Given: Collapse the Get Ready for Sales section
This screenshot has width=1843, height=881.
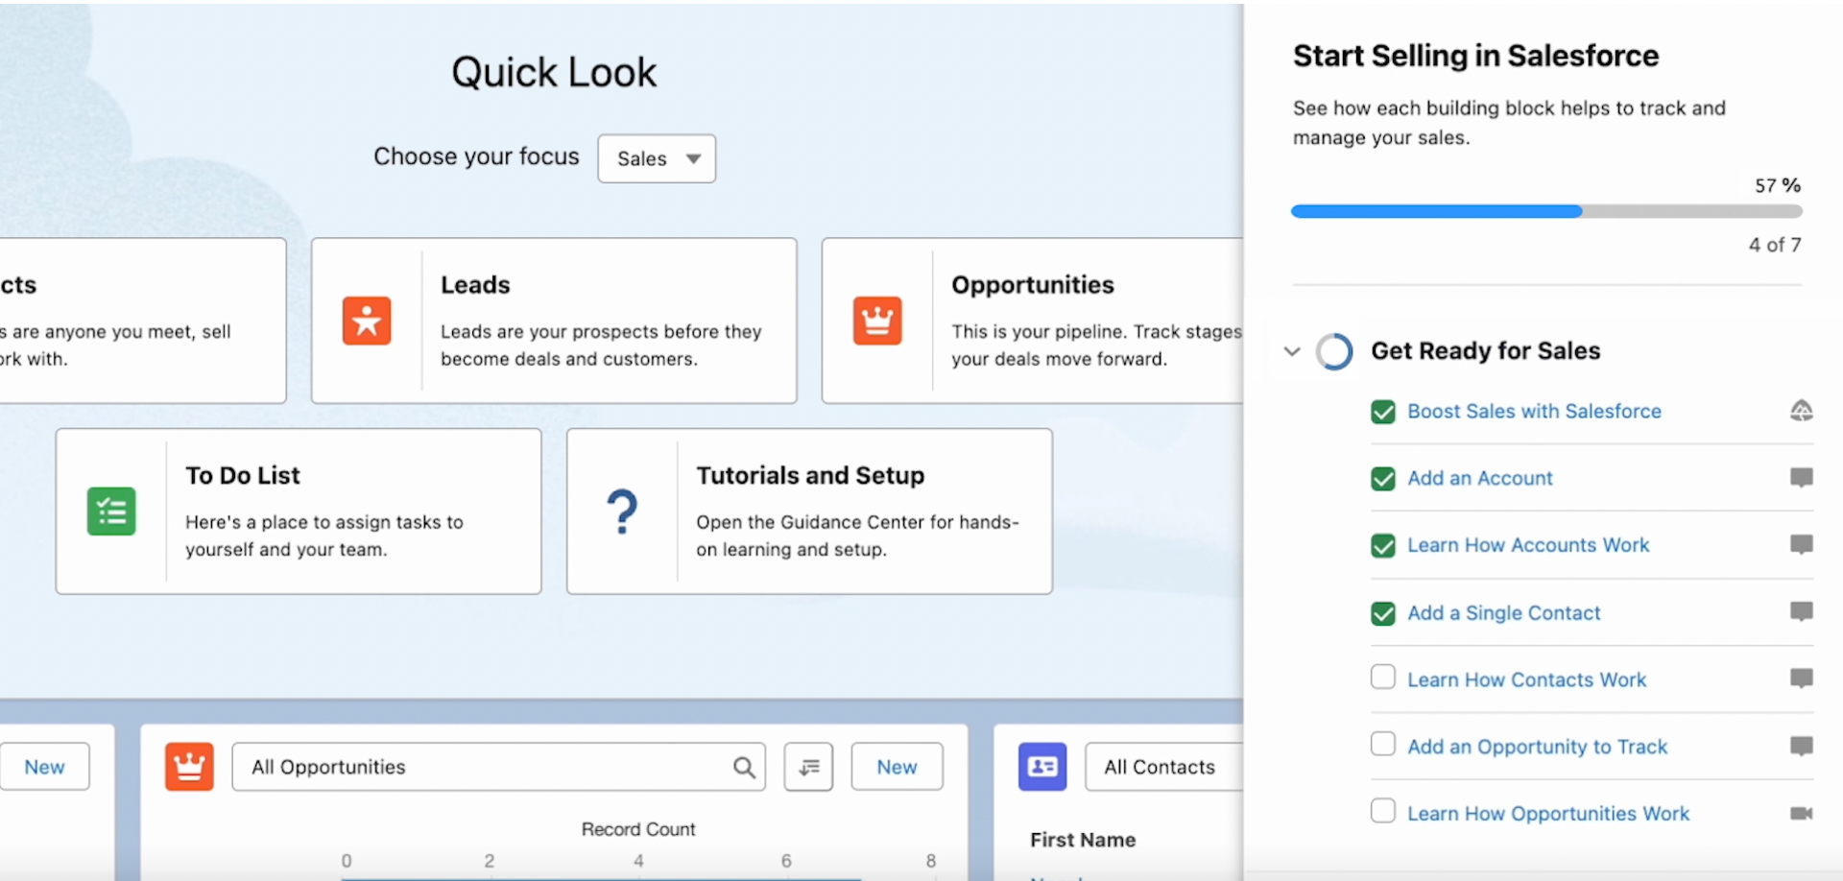Looking at the screenshot, I should coord(1292,351).
